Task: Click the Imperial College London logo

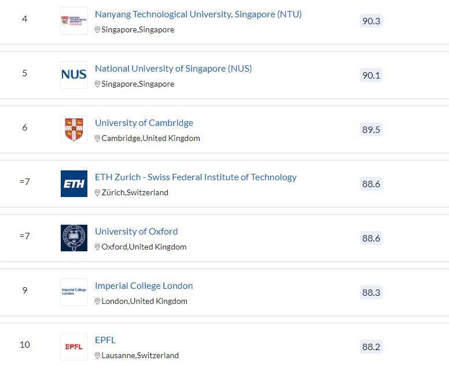Action: (74, 292)
